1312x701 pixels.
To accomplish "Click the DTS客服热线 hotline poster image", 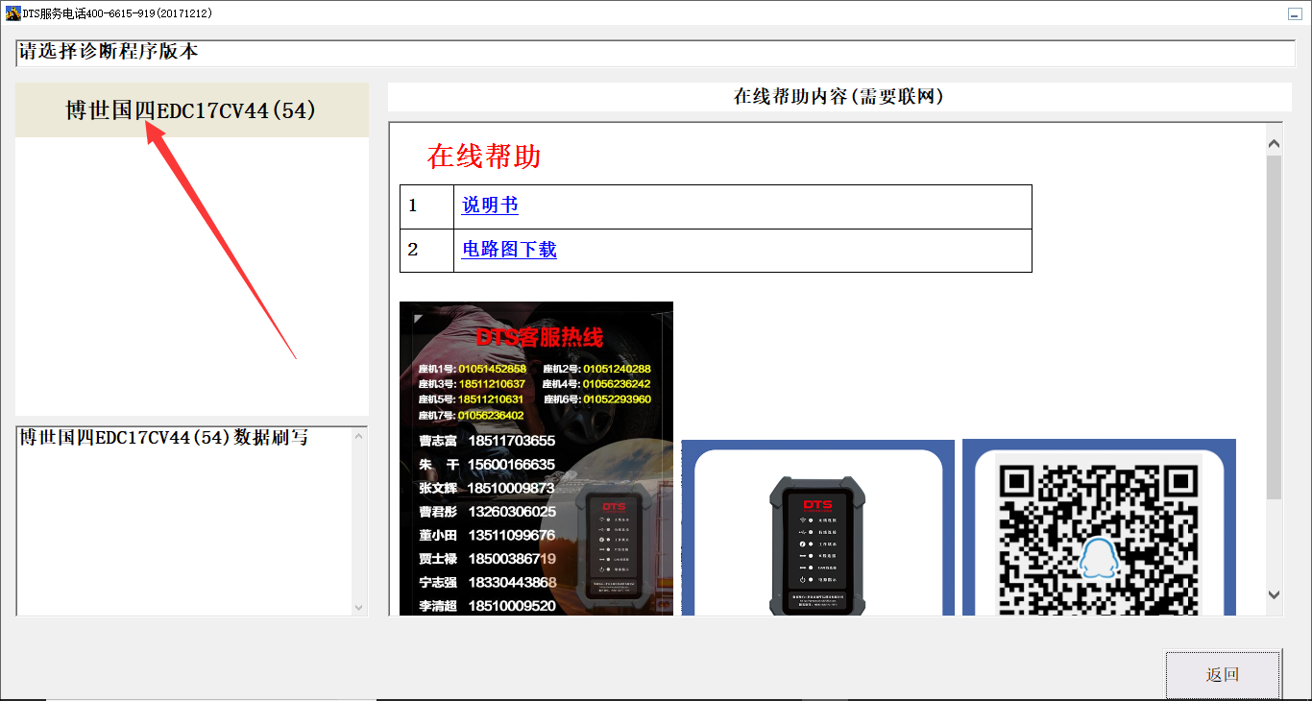I will [x=536, y=459].
